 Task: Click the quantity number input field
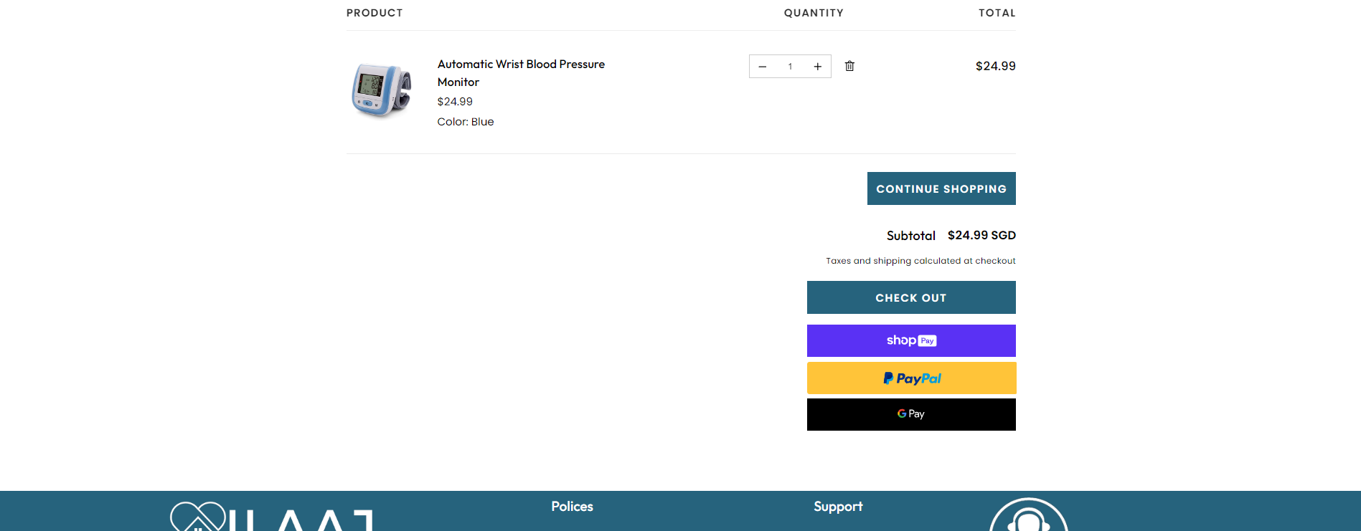point(790,67)
